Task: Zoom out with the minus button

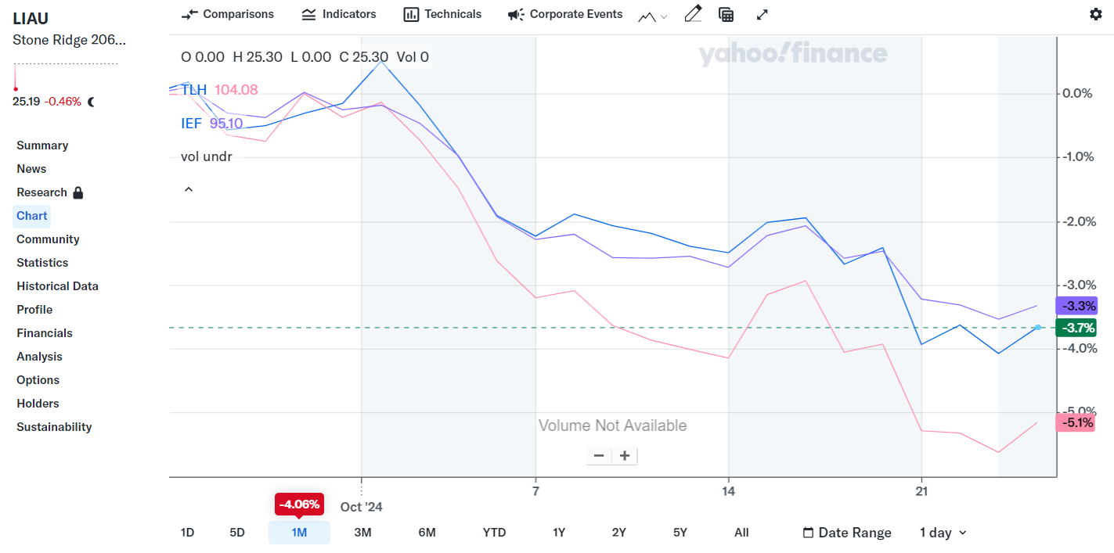Action: click(599, 455)
